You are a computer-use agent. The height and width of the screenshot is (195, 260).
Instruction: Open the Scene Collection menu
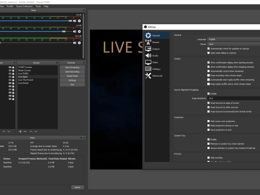(24, 6)
